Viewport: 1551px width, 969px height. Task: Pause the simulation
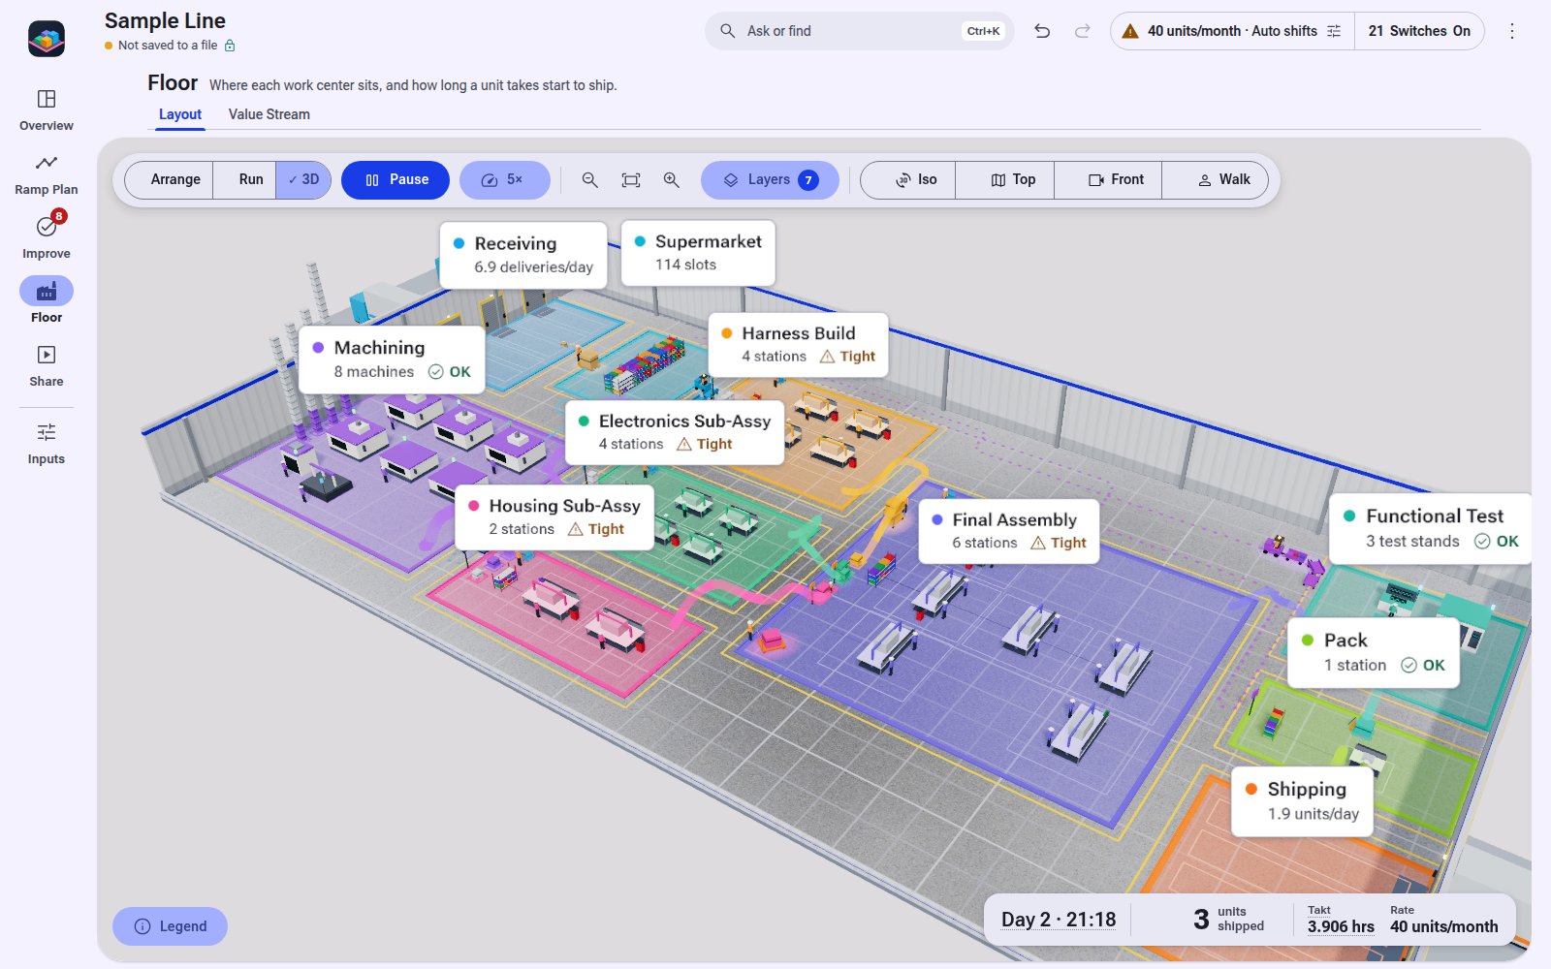click(396, 180)
